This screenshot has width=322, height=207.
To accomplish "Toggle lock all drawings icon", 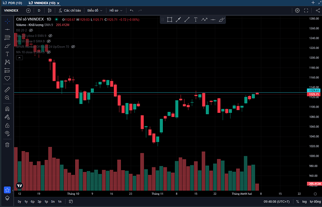I will [7, 125].
